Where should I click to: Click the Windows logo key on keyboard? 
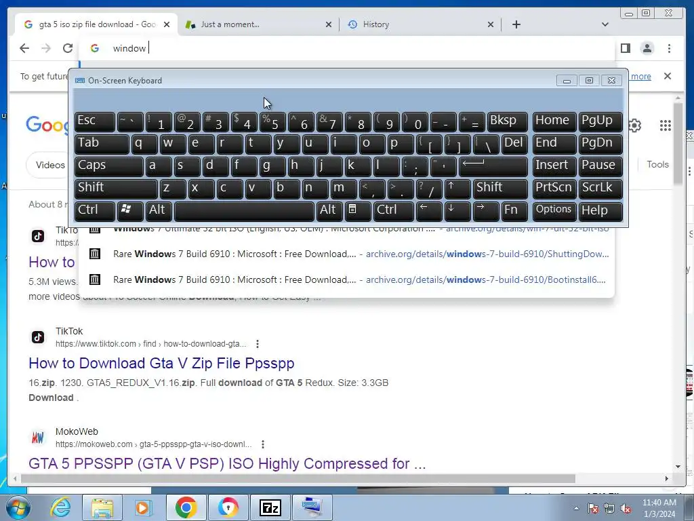[x=129, y=211]
